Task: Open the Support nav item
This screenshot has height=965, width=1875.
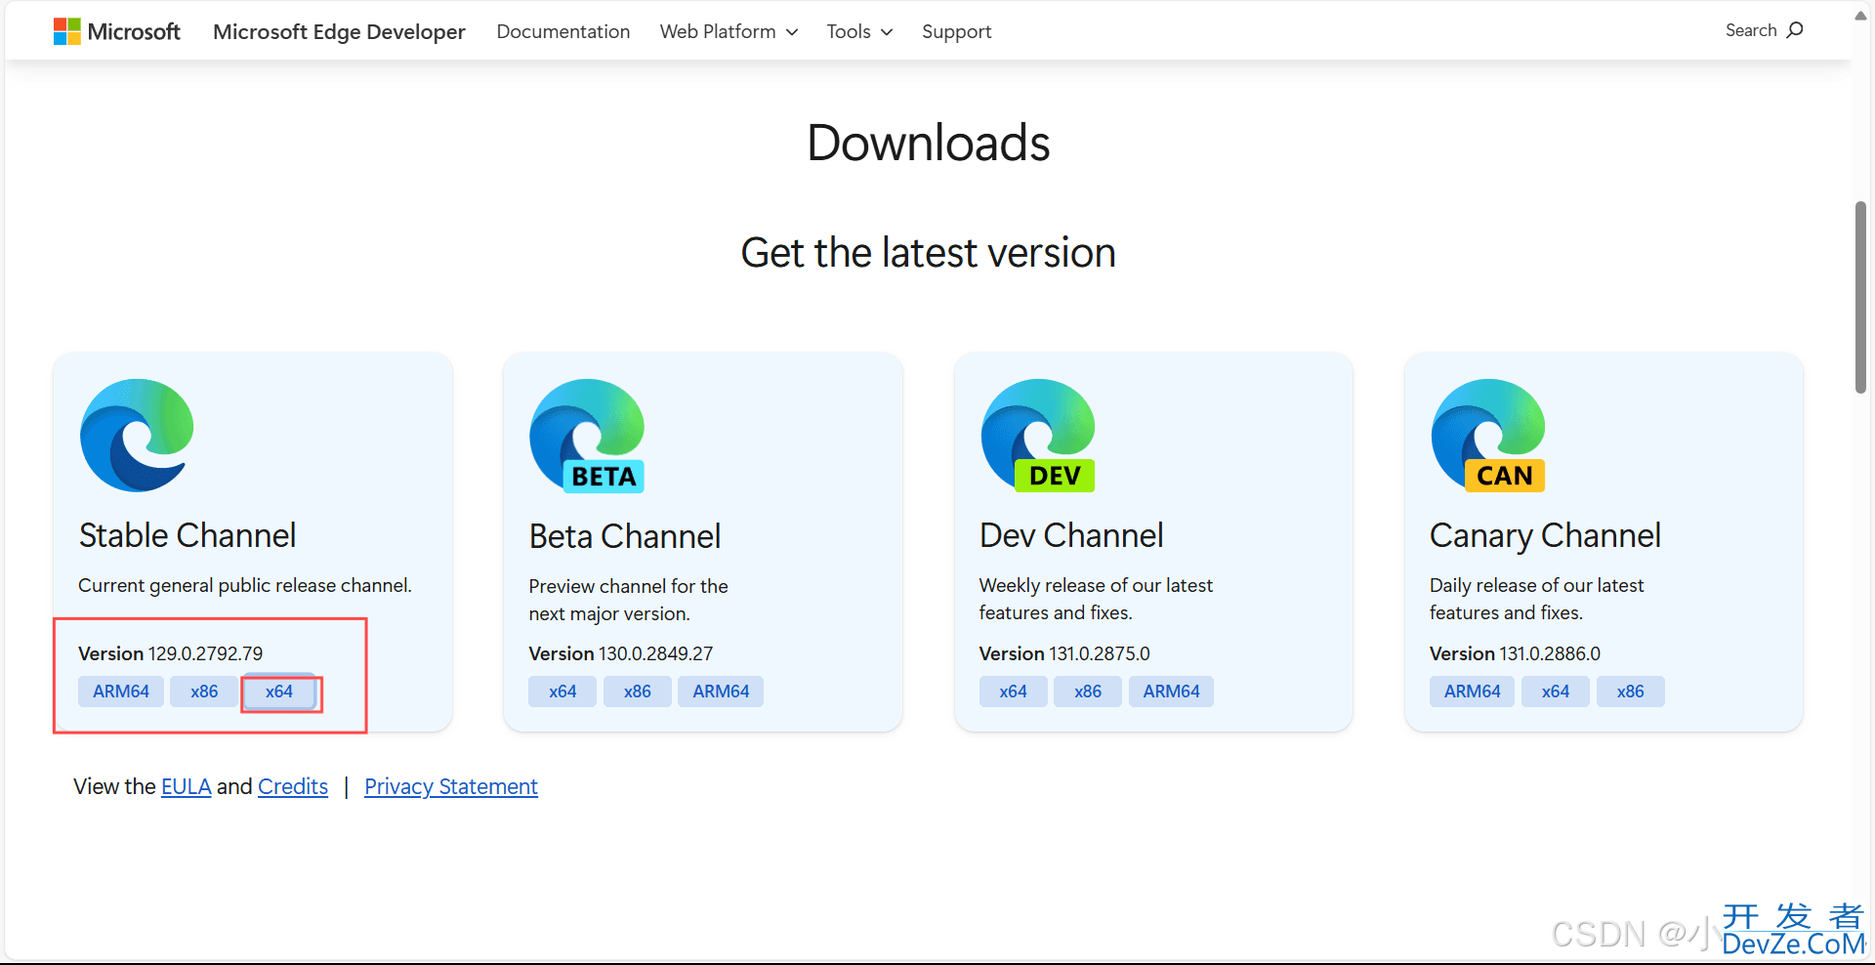Action: pos(956,31)
